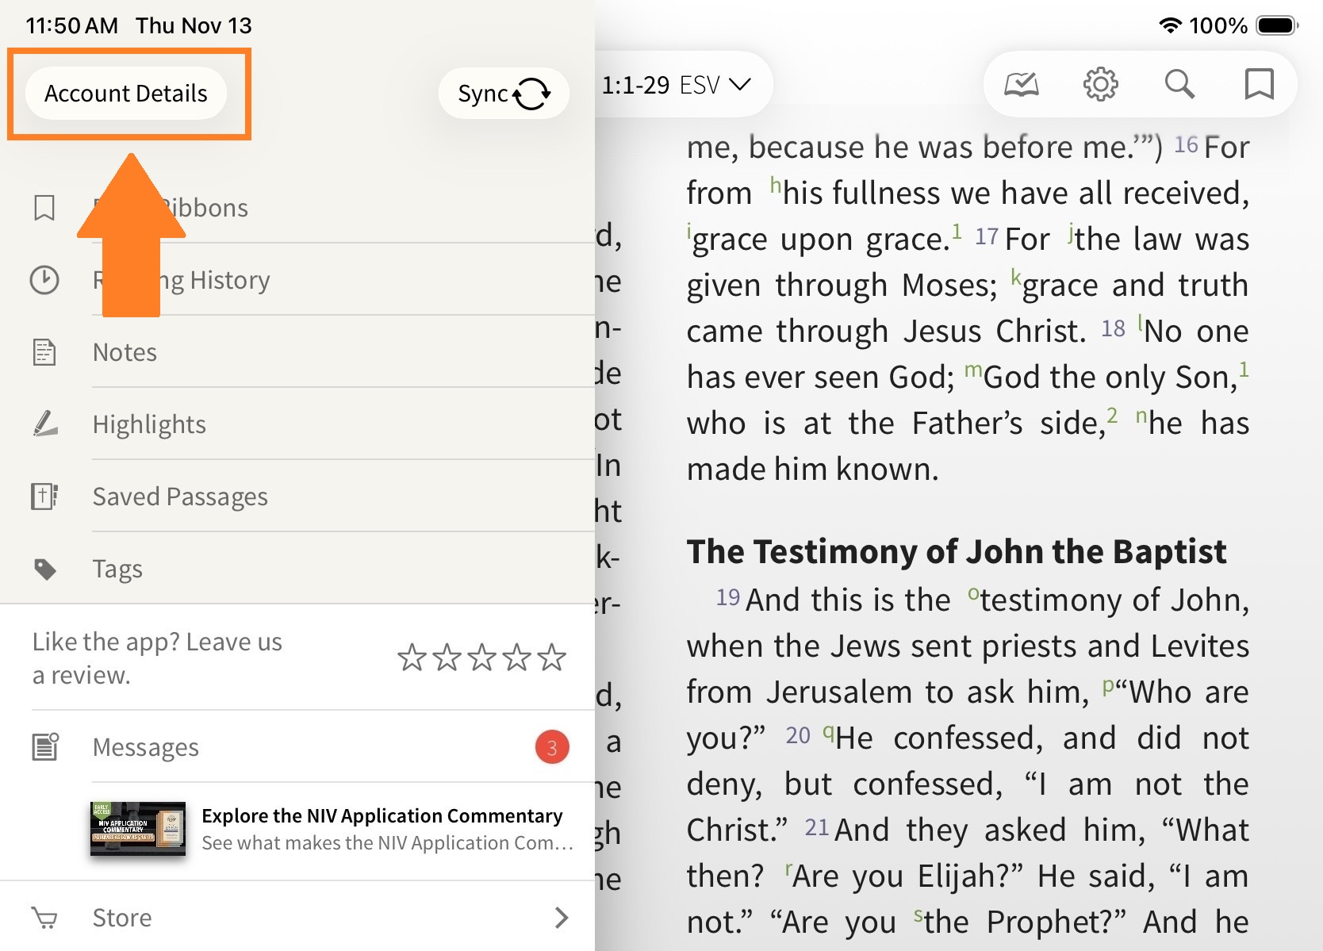The image size is (1323, 951).
Task: Click the Notes document icon
Action: (44, 352)
